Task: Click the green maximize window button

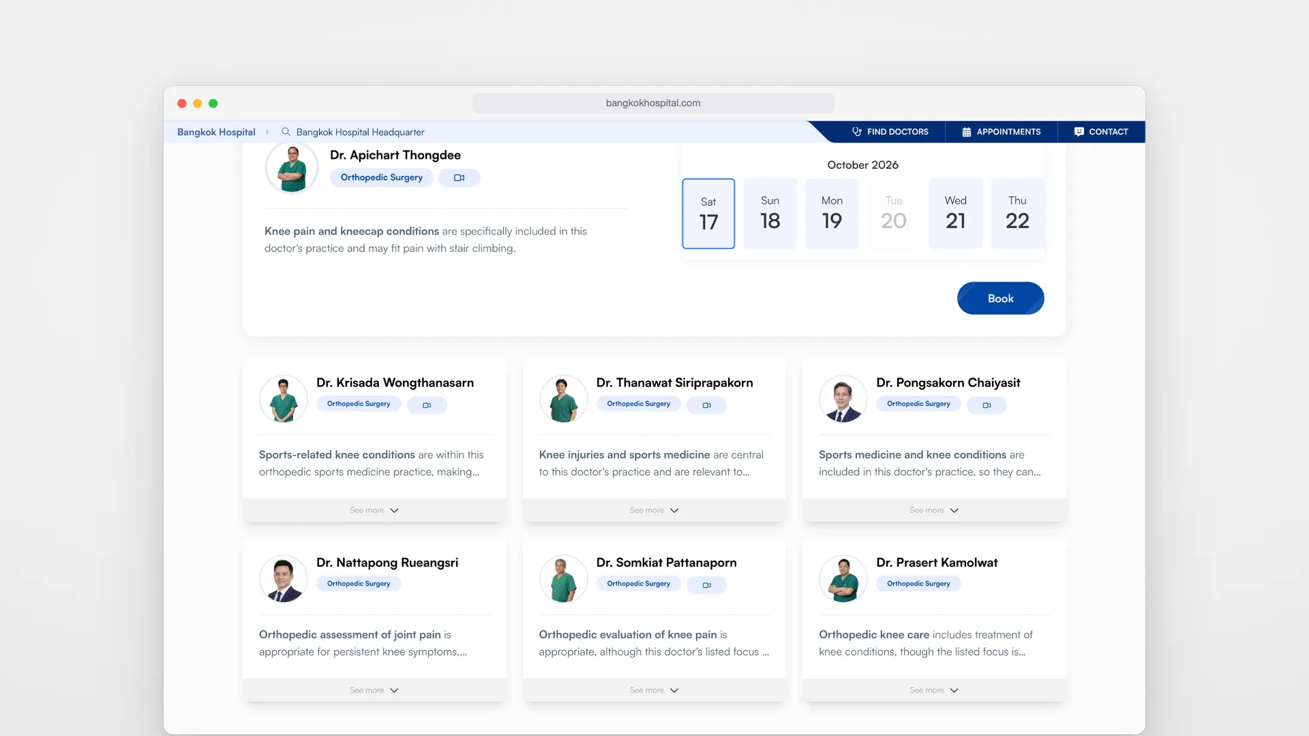Action: (x=213, y=104)
